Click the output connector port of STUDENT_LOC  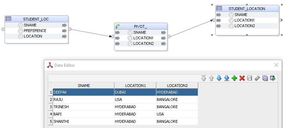coord(70,29)
